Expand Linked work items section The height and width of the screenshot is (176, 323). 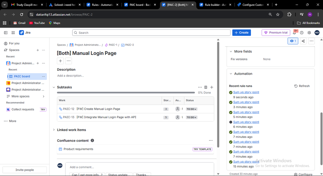pos(54,130)
